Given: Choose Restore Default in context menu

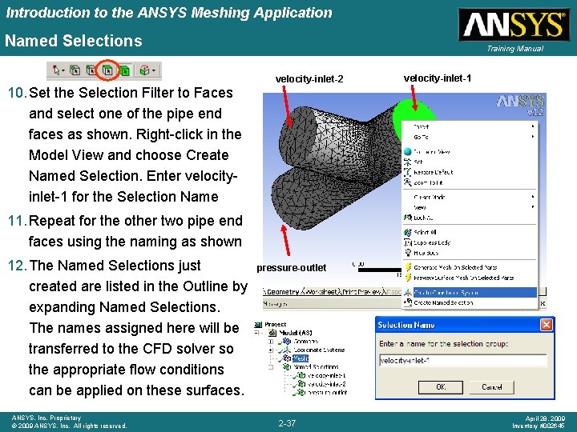Looking at the screenshot, I should coord(470,172).
